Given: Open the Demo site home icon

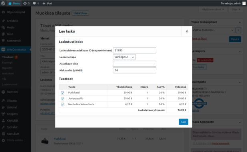Looking at the screenshot, I should (x=10, y=3).
